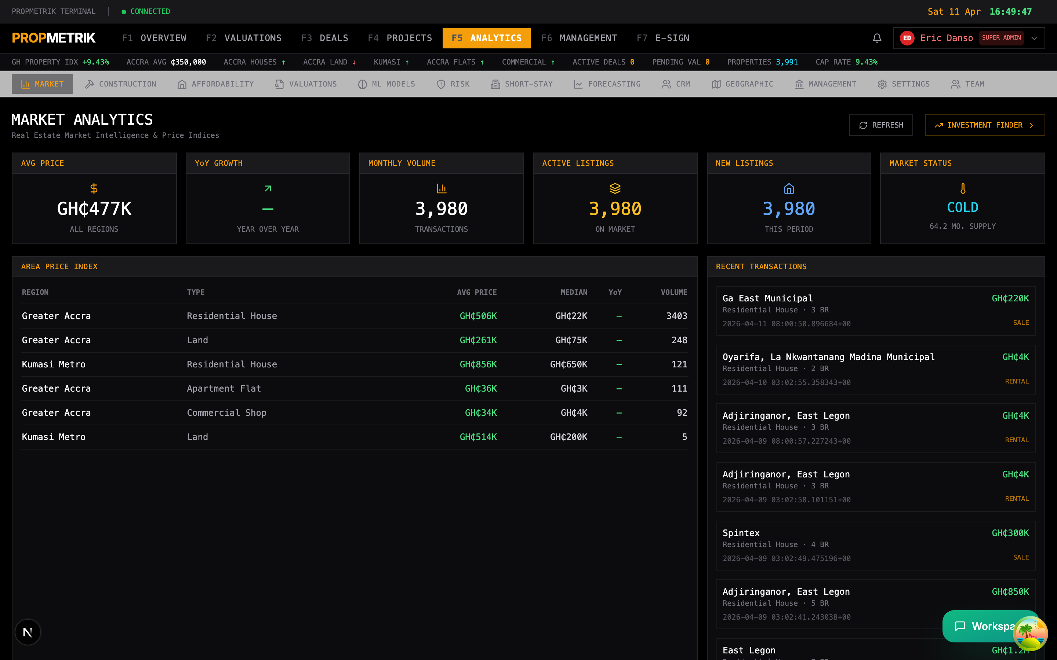Open the Team sub-tab
This screenshot has width=1057, height=660.
pyautogui.click(x=968, y=84)
